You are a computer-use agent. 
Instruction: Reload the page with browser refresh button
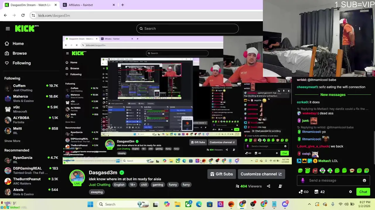(x=23, y=15)
